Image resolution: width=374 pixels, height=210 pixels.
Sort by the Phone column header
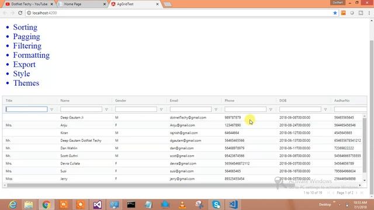click(230, 100)
